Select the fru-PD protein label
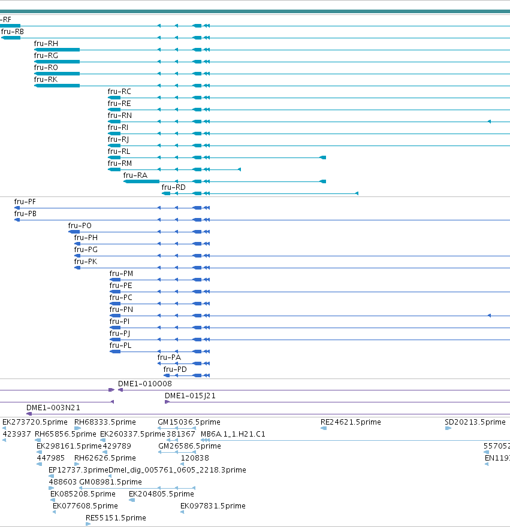The image size is (510, 527). (x=175, y=369)
